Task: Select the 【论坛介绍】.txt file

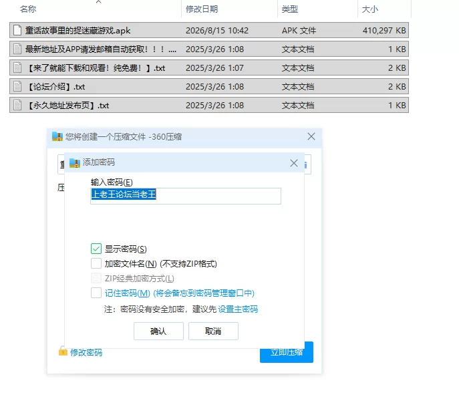Action: point(209,86)
